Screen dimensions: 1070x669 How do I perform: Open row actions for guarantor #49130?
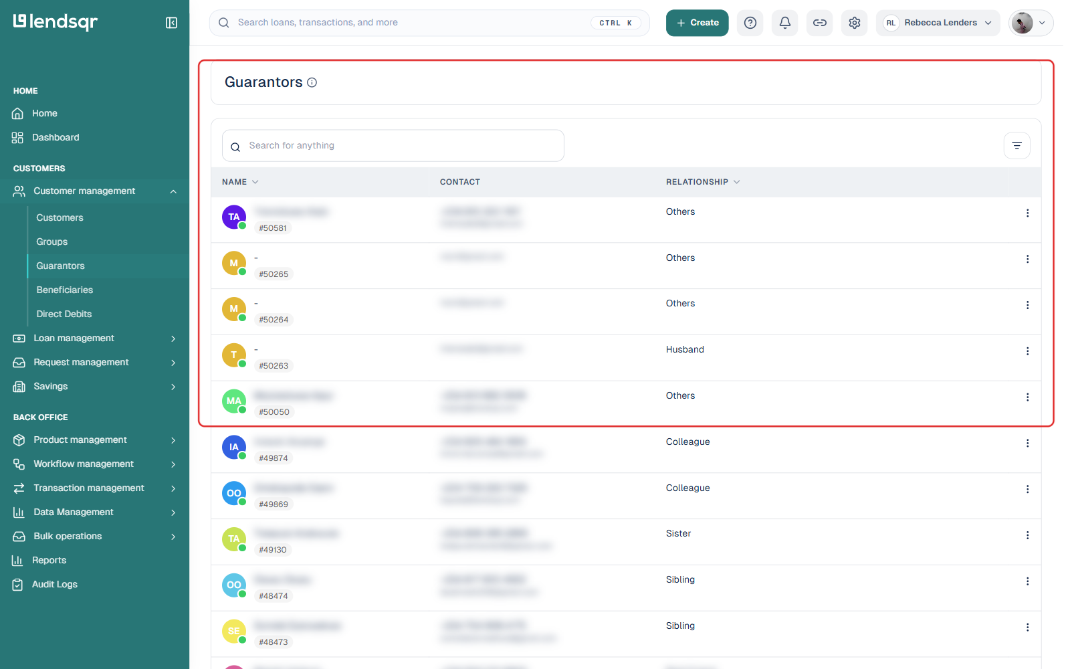[x=1027, y=535]
